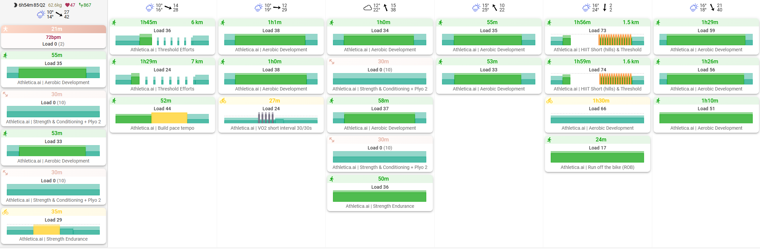Click the steps icon beside 867
The height and width of the screenshot is (249, 760).
(x=81, y=5)
